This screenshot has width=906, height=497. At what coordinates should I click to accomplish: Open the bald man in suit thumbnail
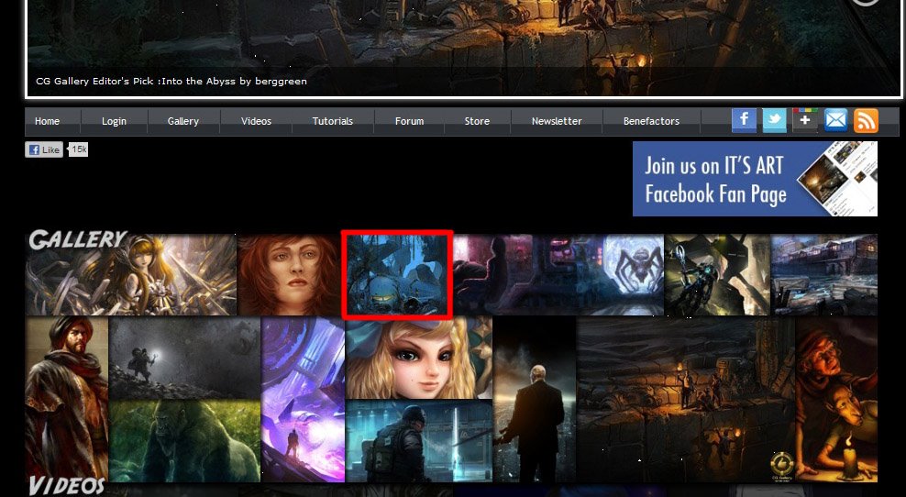coord(535,399)
